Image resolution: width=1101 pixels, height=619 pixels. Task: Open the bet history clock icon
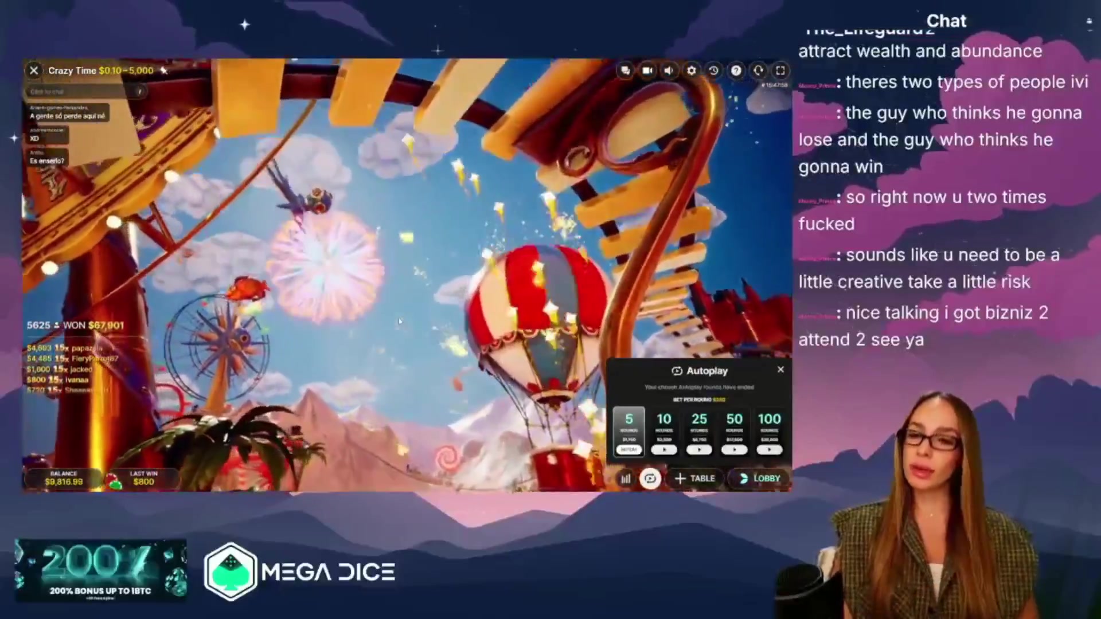(x=713, y=70)
